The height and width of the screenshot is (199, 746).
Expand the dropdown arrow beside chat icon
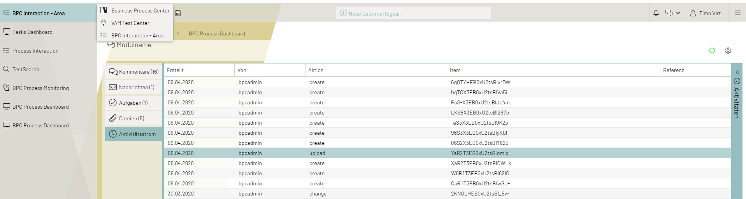pyautogui.click(x=678, y=13)
